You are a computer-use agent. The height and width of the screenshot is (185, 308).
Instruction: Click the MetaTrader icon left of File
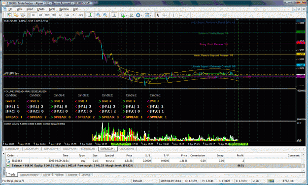(5, 9)
